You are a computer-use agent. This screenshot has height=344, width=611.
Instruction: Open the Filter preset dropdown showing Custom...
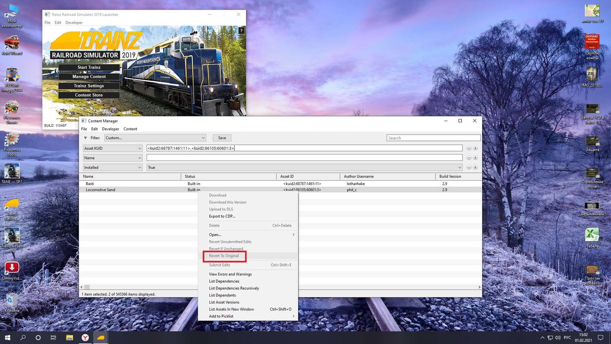[155, 138]
